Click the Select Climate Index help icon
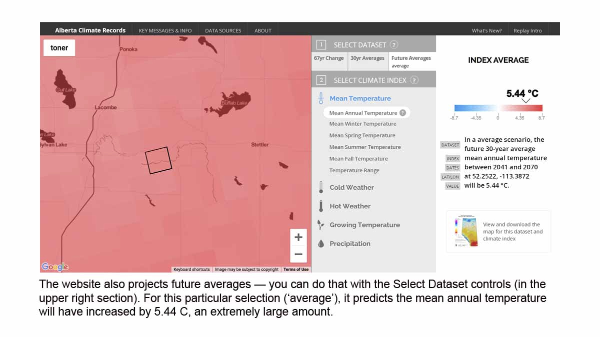The width and height of the screenshot is (600, 337). 414,80
